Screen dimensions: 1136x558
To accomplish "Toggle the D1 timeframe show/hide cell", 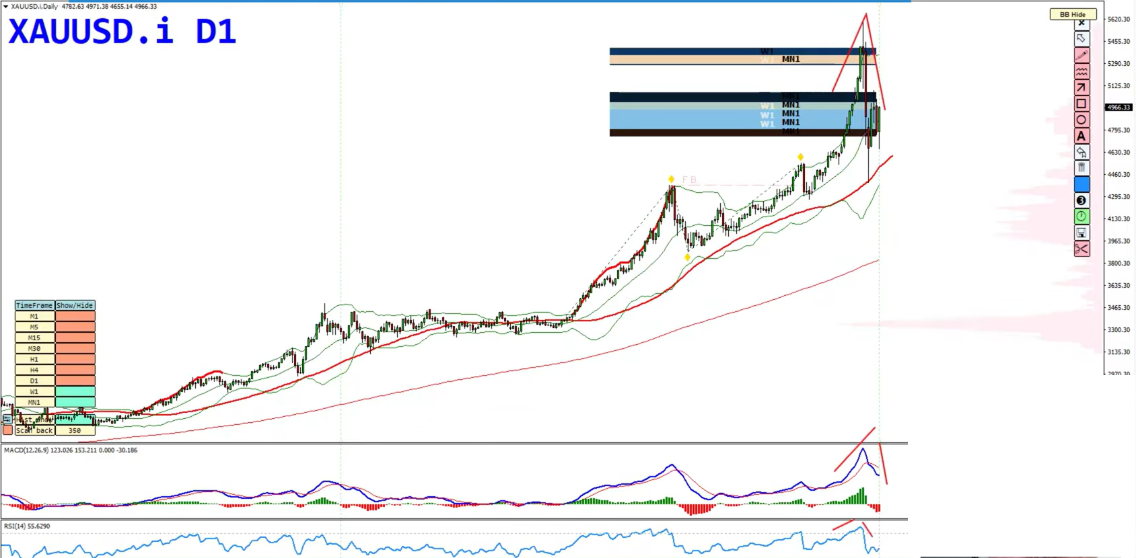I will tap(75, 381).
